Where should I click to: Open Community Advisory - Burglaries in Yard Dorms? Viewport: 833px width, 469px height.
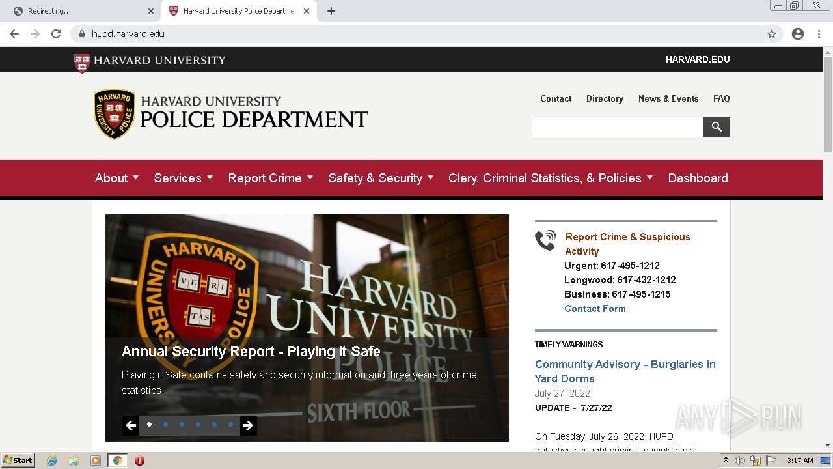625,371
